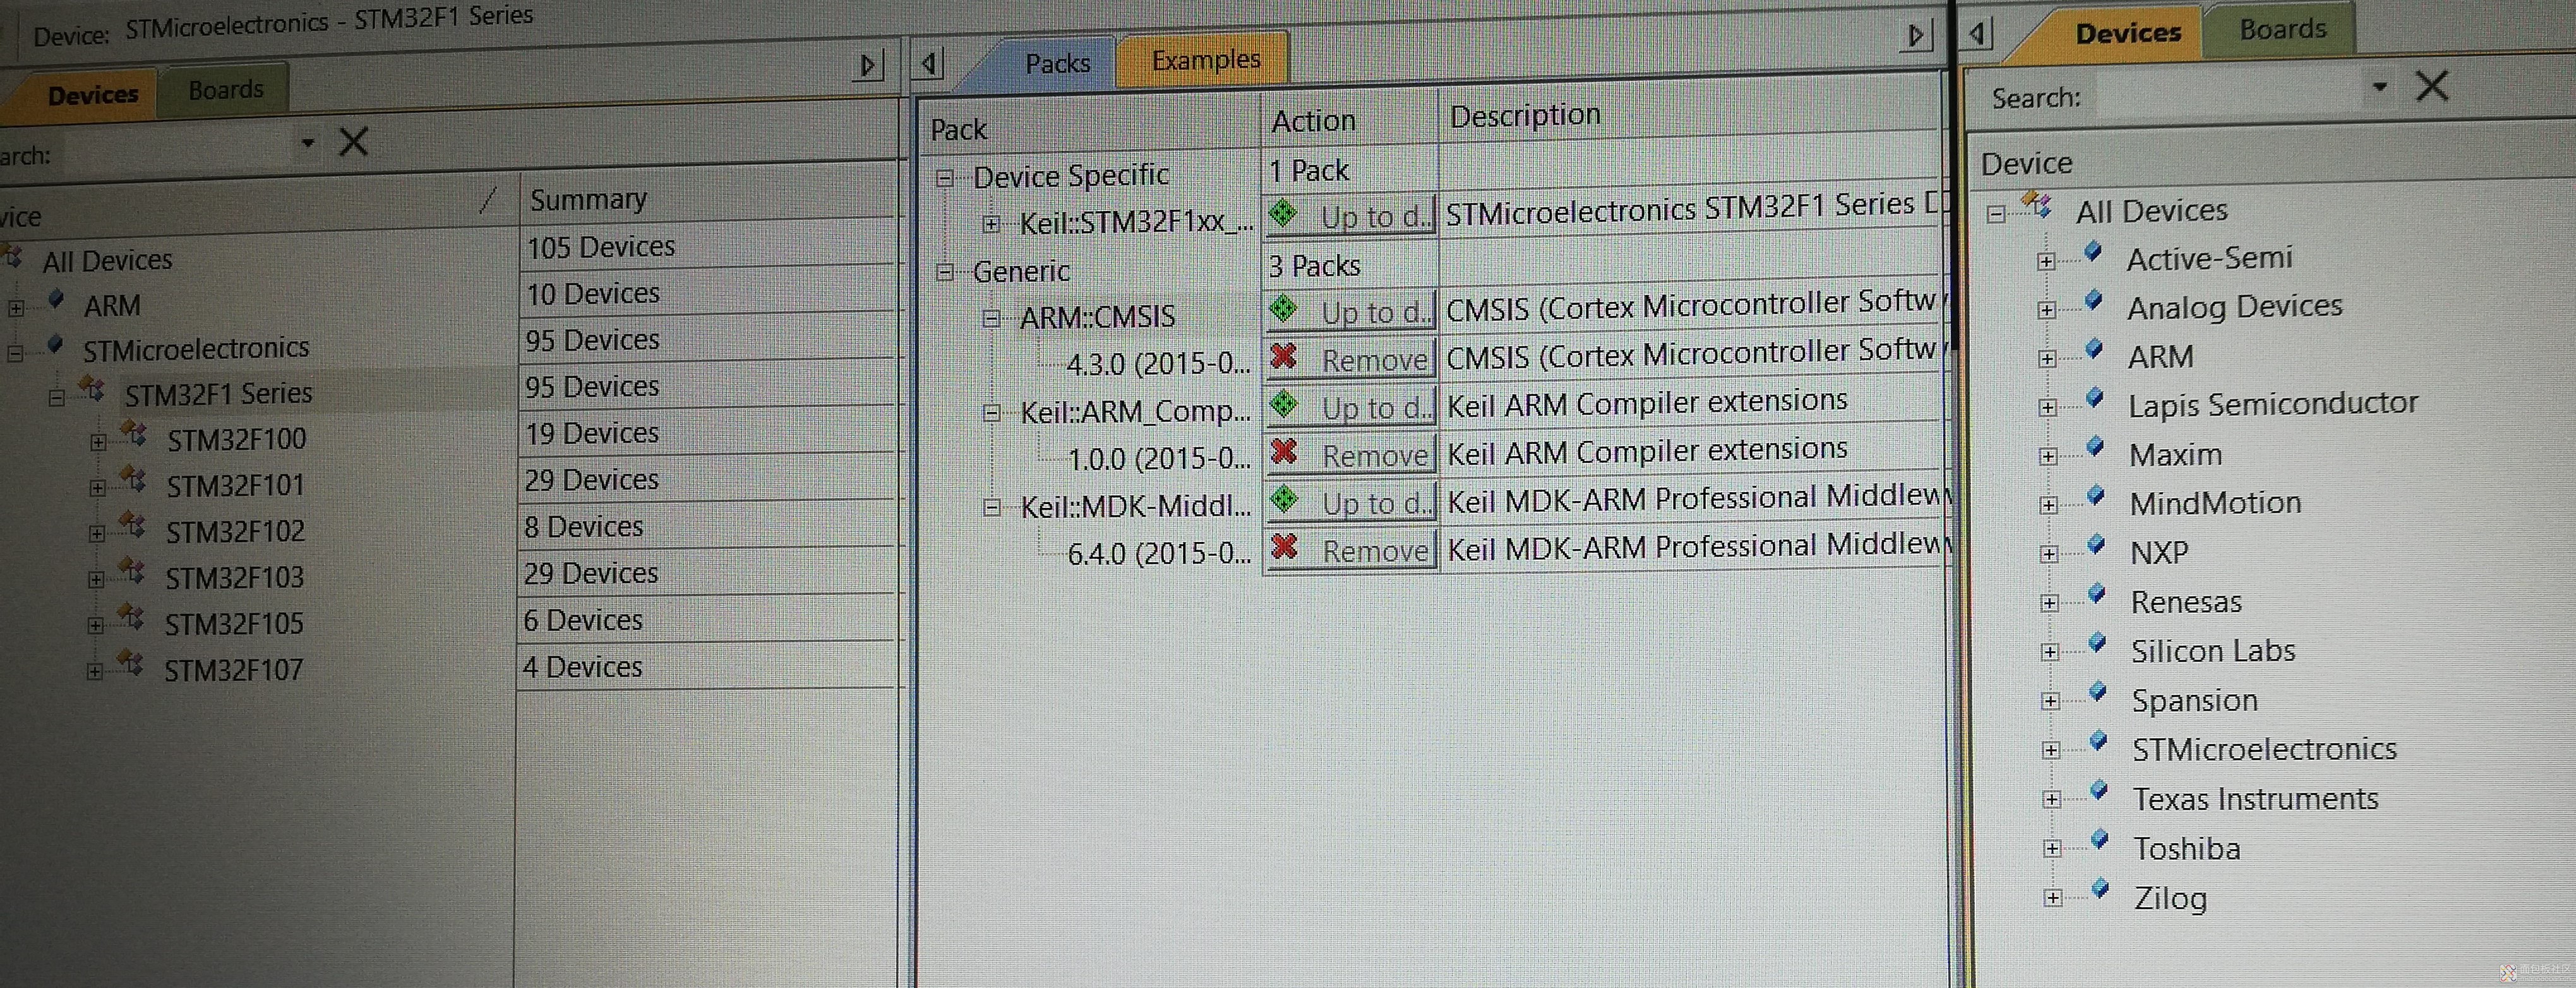Select STM32F1 Series in tree
Screen dimensions: 2576x988
218,394
